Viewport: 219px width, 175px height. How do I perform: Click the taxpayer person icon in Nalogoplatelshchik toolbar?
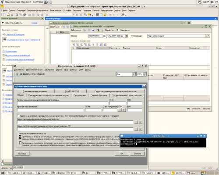17,74
